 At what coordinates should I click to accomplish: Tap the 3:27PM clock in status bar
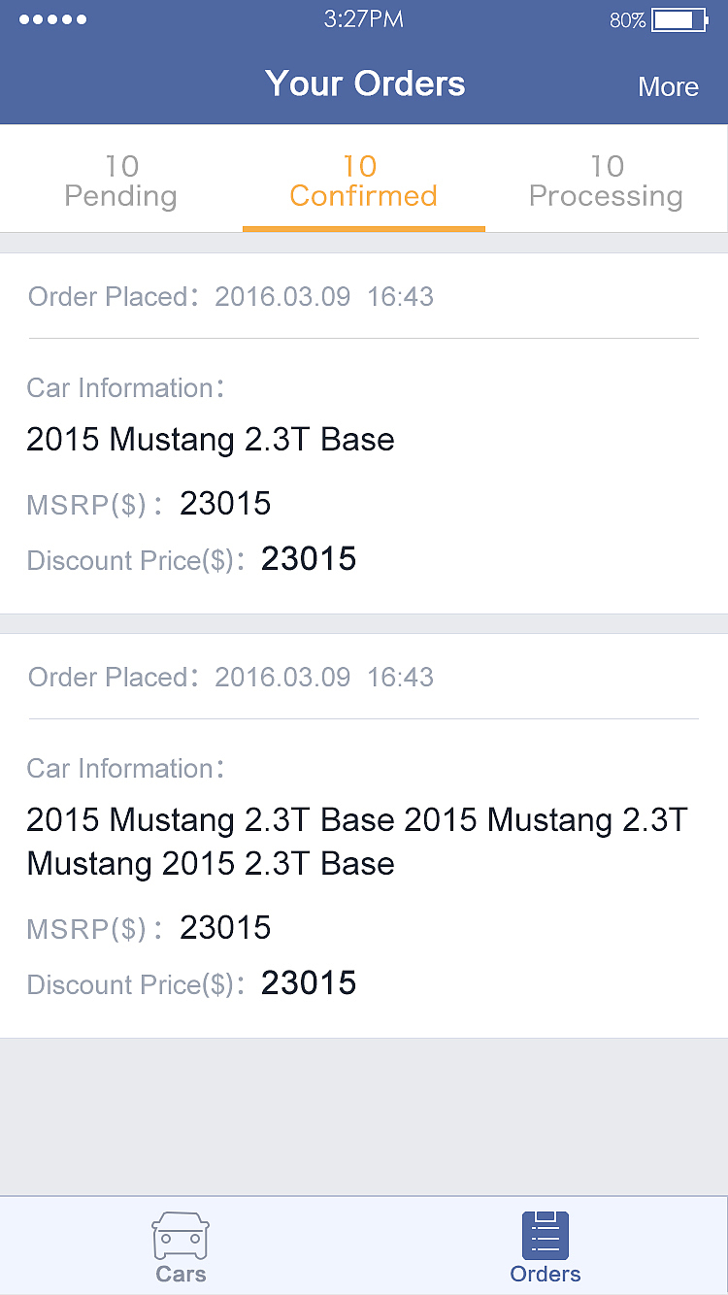pos(363,19)
